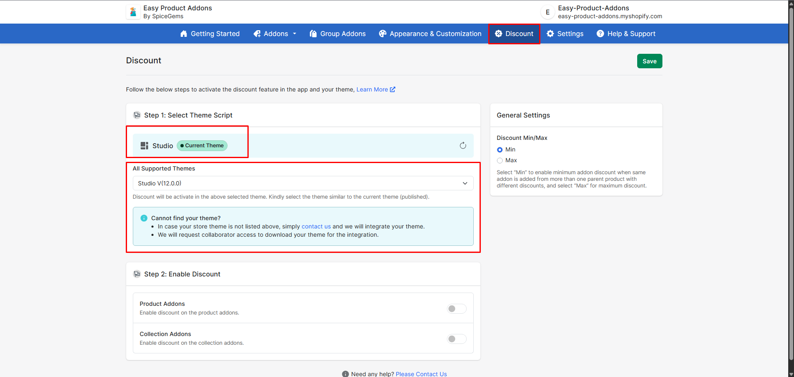
Task: Click the green Save button
Action: pyautogui.click(x=649, y=61)
